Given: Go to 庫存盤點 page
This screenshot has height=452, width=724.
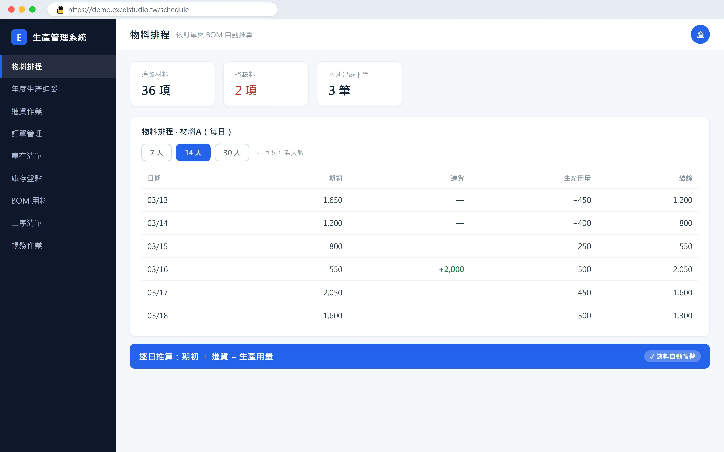Looking at the screenshot, I should (58, 178).
